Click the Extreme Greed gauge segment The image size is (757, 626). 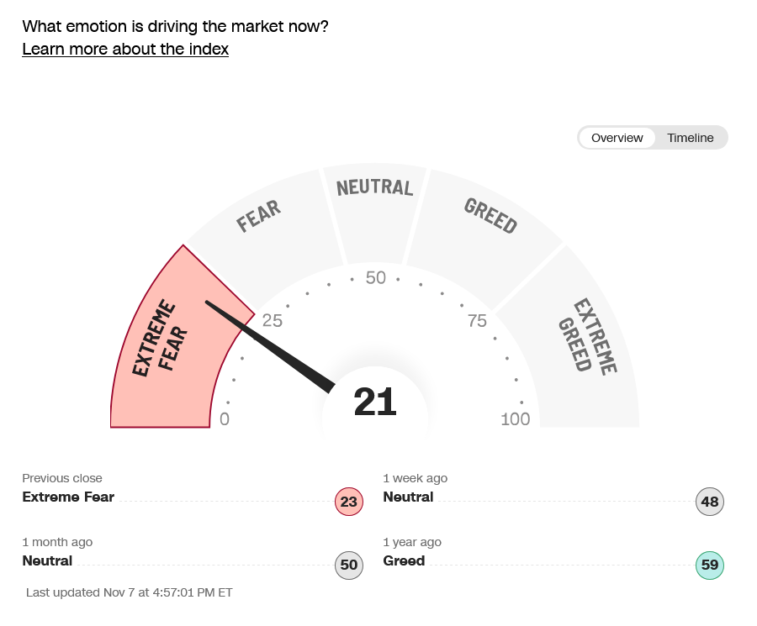click(x=587, y=336)
